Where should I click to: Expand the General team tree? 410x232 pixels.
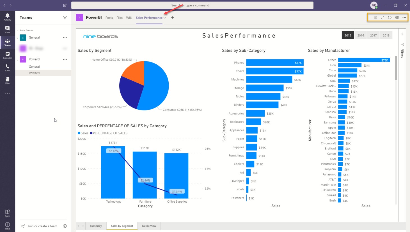[x=17, y=38]
